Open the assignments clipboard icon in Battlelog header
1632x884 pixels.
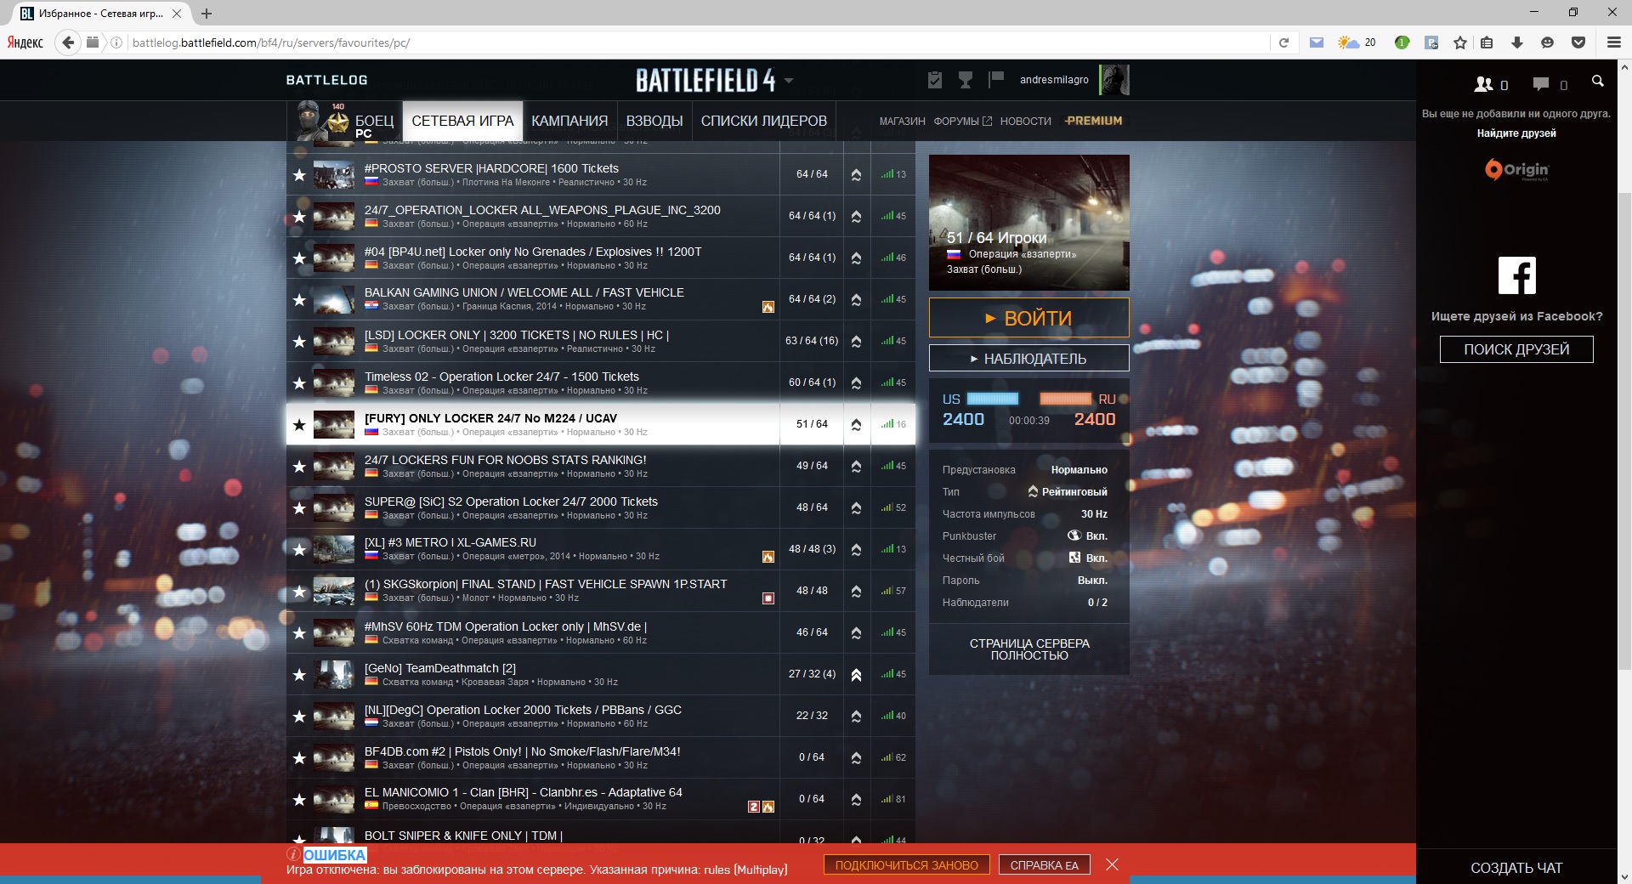935,80
